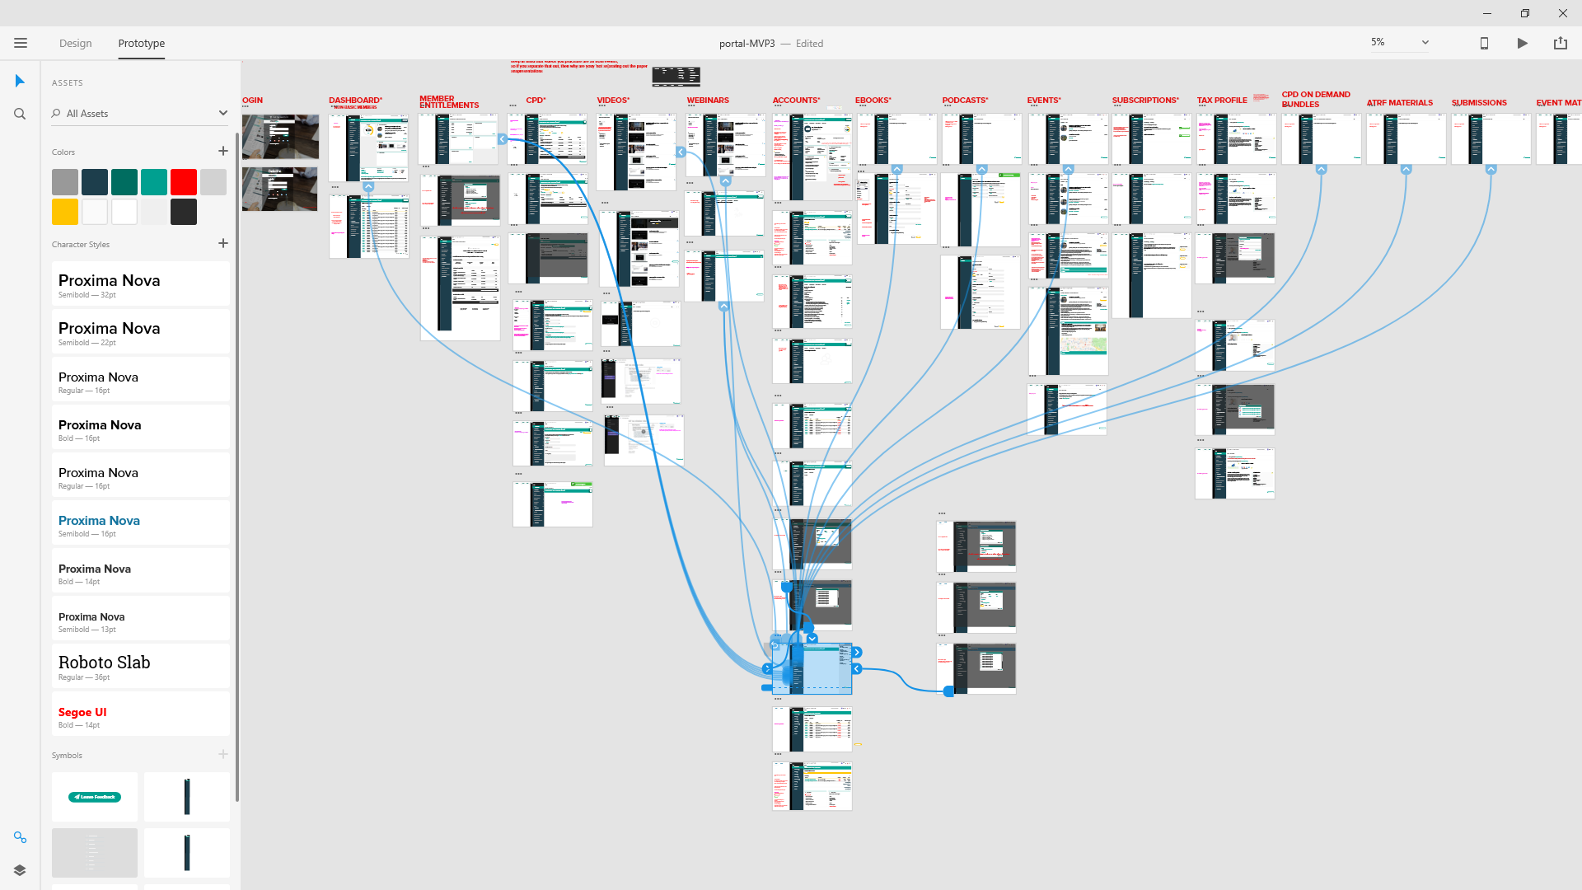Select the Prototype tab
This screenshot has height=890, width=1582.
(x=141, y=43)
